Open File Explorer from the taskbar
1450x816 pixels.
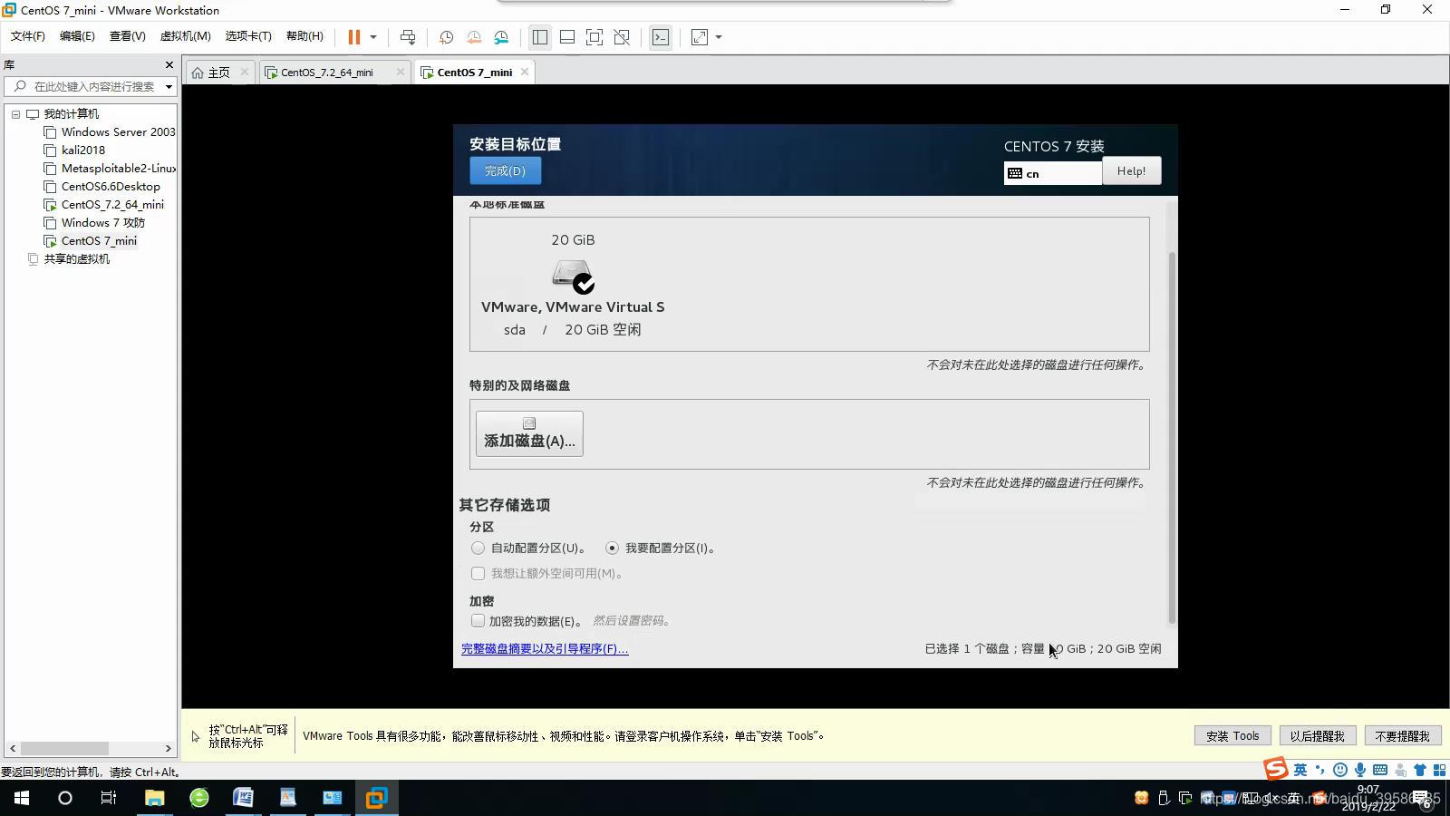coord(154,798)
